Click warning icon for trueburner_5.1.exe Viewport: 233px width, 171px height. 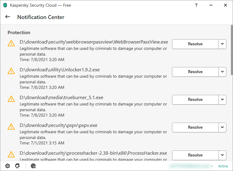click(x=11, y=99)
